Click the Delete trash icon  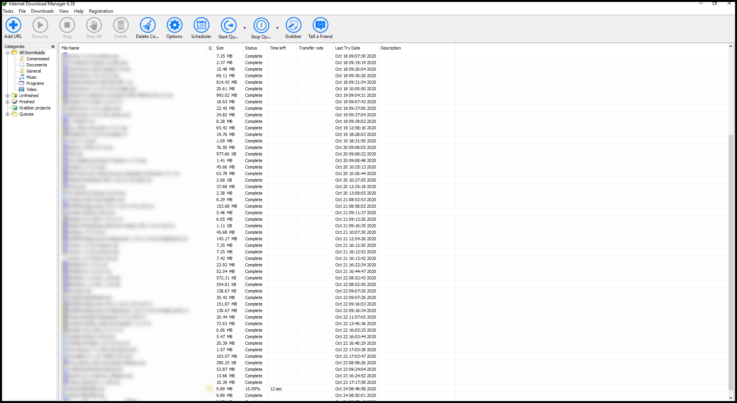(x=121, y=25)
